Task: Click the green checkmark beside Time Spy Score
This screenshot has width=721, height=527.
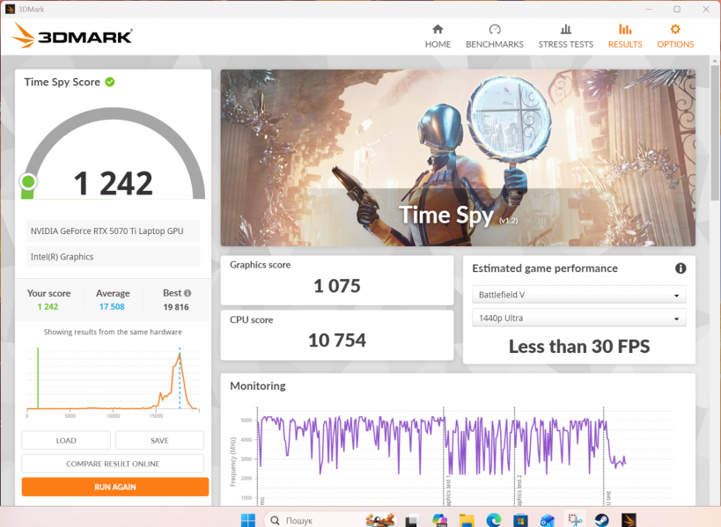Action: click(110, 82)
